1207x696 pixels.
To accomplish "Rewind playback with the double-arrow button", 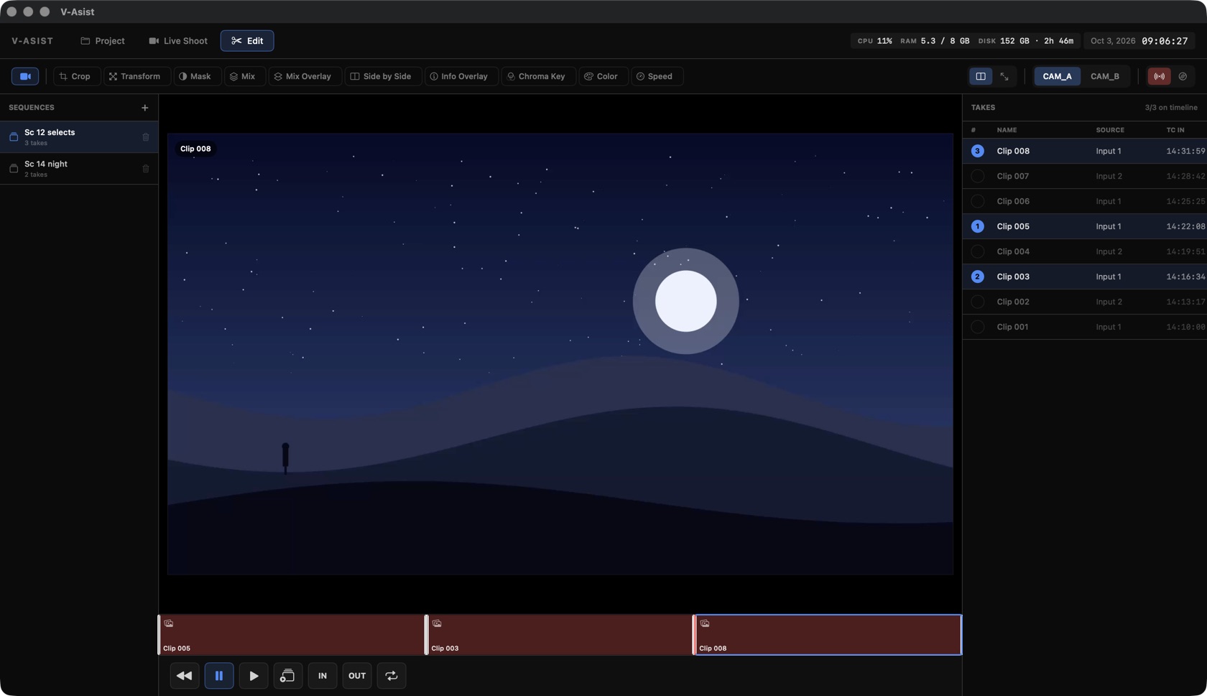I will [x=185, y=676].
